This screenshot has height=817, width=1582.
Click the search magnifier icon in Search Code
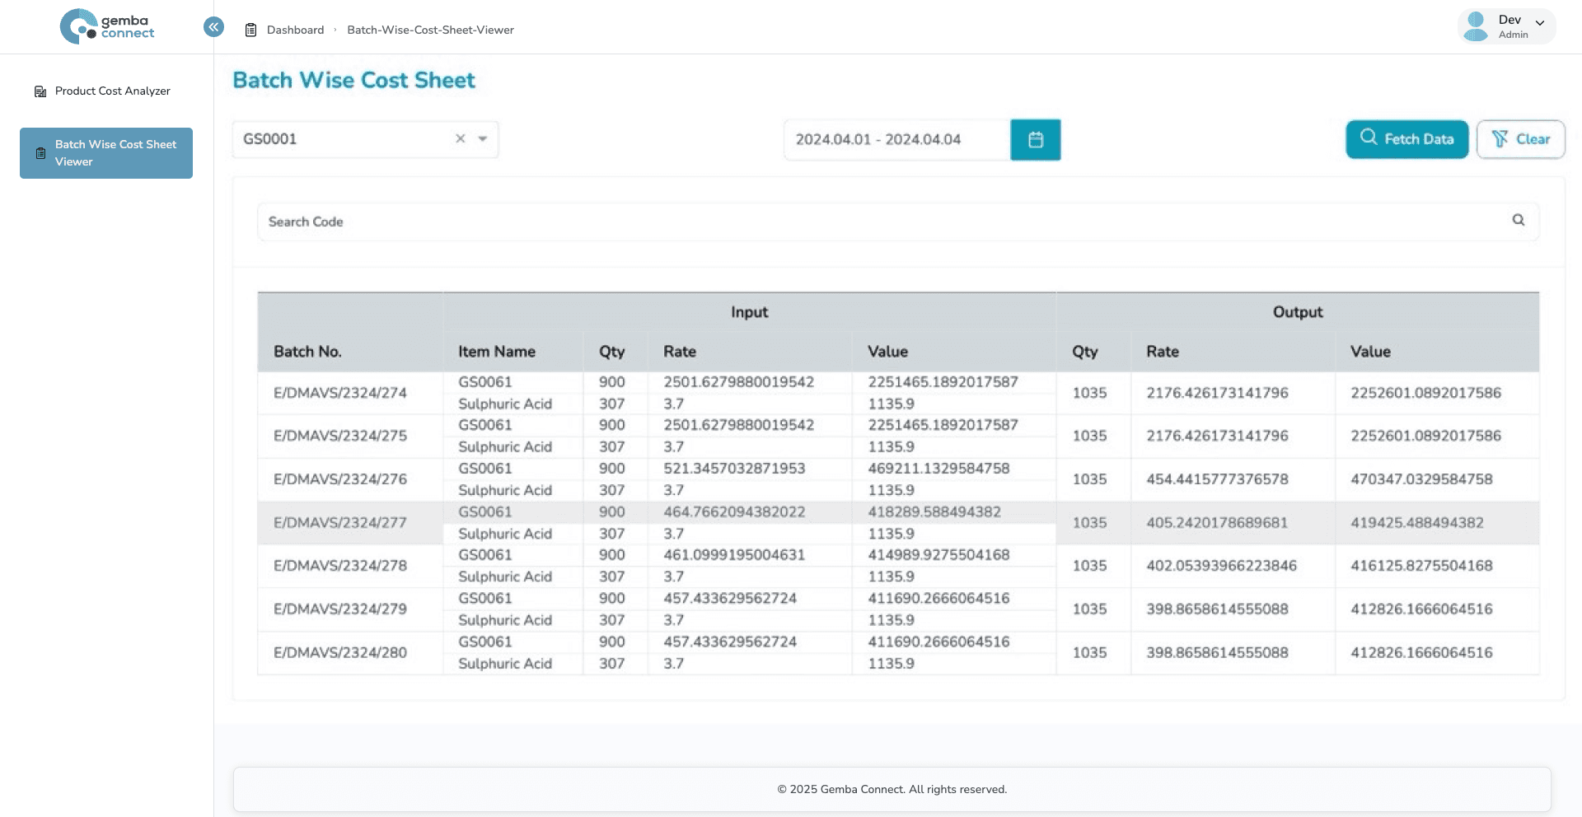pyautogui.click(x=1519, y=220)
